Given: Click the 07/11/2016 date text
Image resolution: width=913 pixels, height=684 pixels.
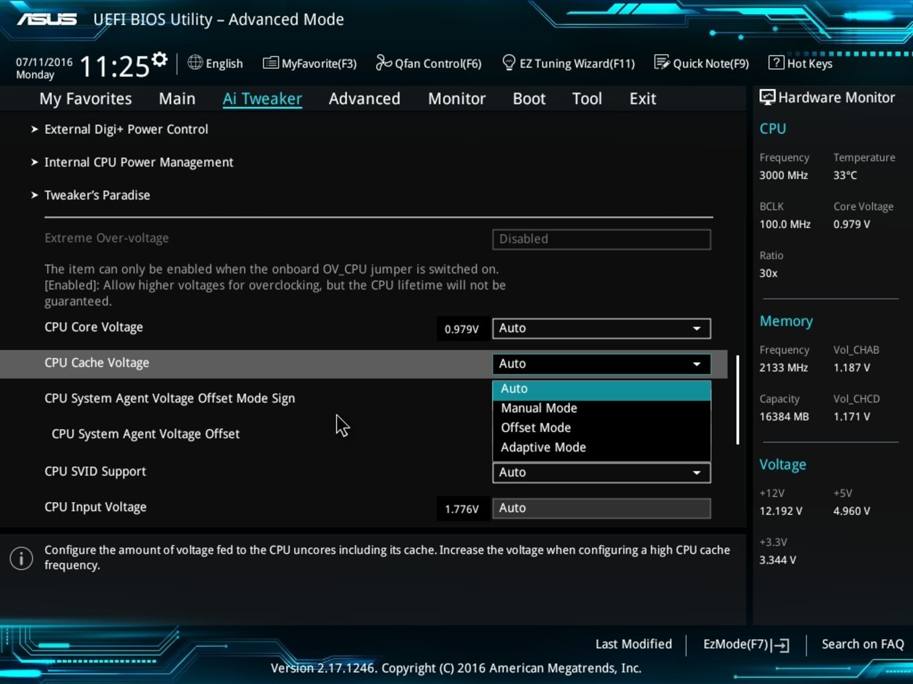Looking at the screenshot, I should [44, 62].
